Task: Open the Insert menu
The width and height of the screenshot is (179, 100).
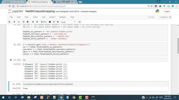Action: pos(35,17)
